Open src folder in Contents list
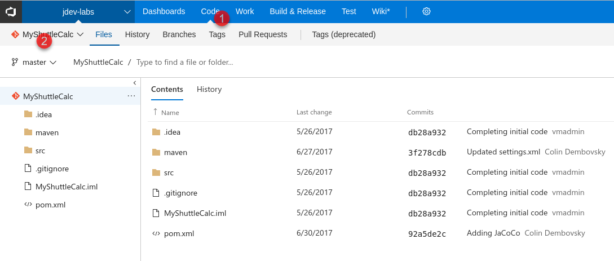Viewport: 614px width, 261px height. [169, 173]
